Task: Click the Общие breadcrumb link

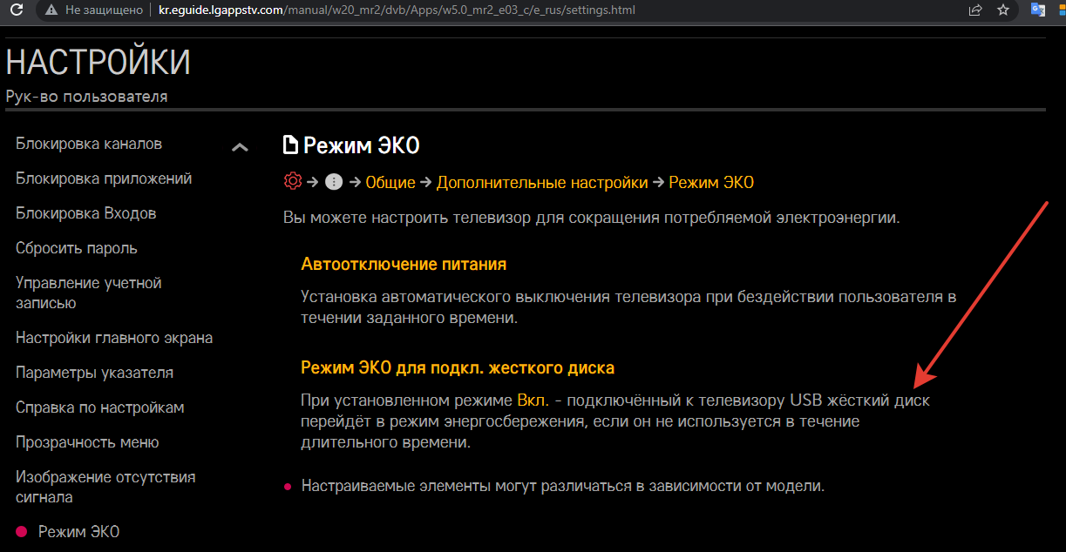Action: click(x=390, y=182)
